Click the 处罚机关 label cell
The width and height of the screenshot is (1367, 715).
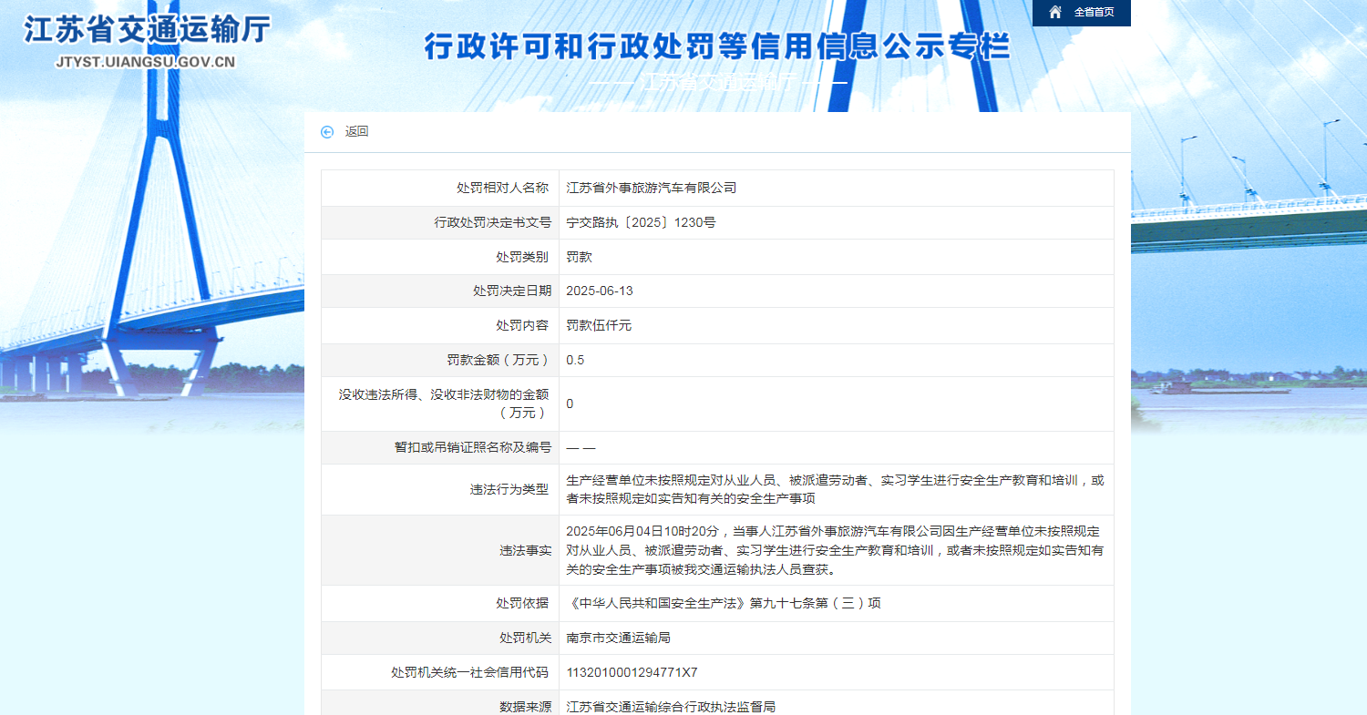[x=440, y=638]
